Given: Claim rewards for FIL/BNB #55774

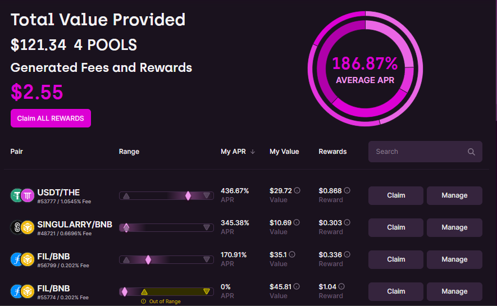Looking at the screenshot, I should pyautogui.click(x=395, y=291).
